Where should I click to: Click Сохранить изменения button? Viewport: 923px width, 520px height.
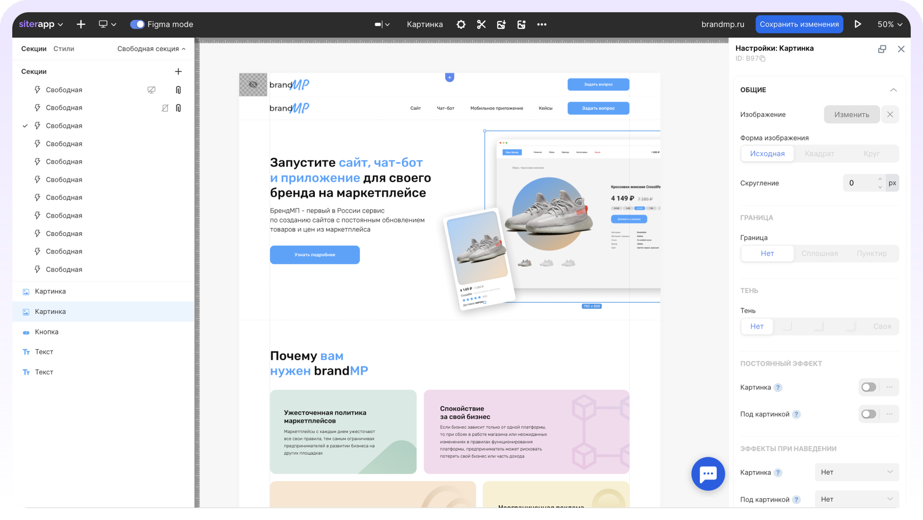[799, 25]
